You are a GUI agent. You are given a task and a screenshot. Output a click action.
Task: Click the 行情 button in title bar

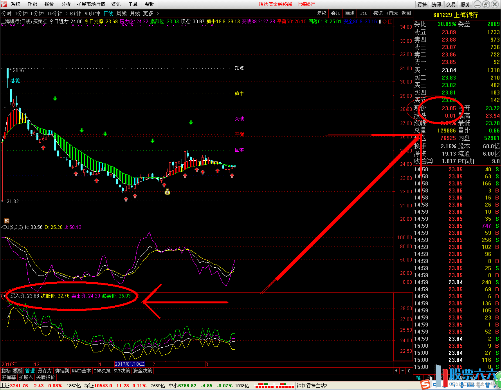click(422, 4)
